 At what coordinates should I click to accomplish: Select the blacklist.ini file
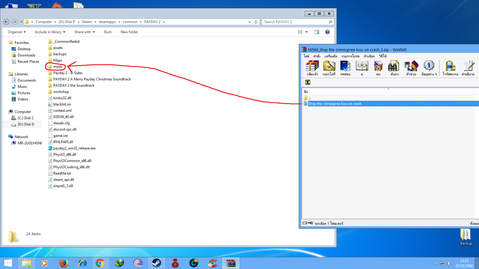[x=60, y=104]
